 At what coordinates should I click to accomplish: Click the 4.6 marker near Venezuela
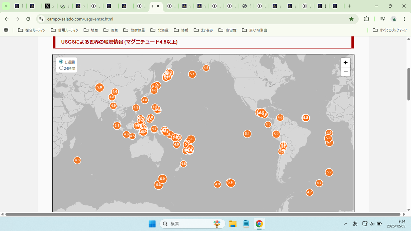pos(280,118)
